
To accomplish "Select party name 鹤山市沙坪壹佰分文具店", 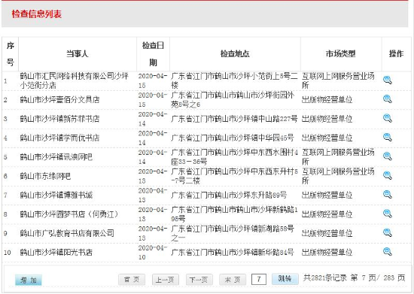I will (59, 100).
